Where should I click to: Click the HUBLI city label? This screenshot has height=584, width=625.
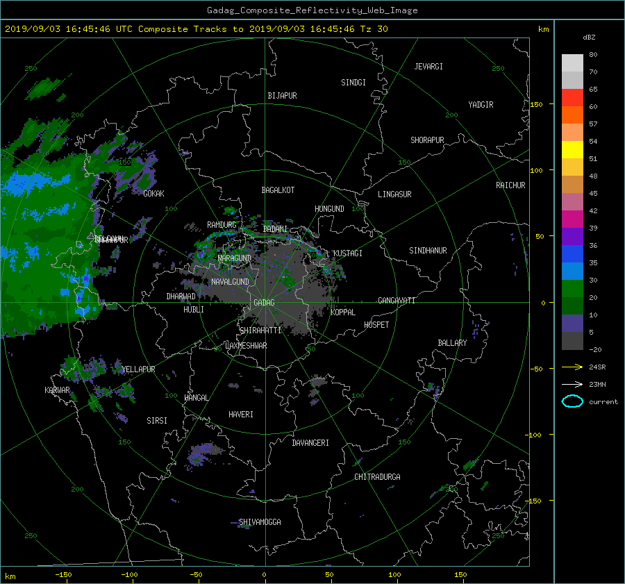pos(193,309)
